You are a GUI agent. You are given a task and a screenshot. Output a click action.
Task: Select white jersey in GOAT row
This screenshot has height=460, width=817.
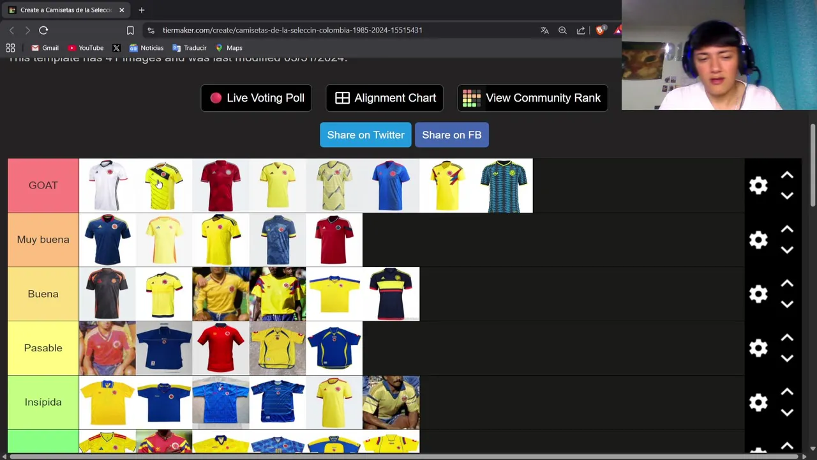(x=107, y=185)
